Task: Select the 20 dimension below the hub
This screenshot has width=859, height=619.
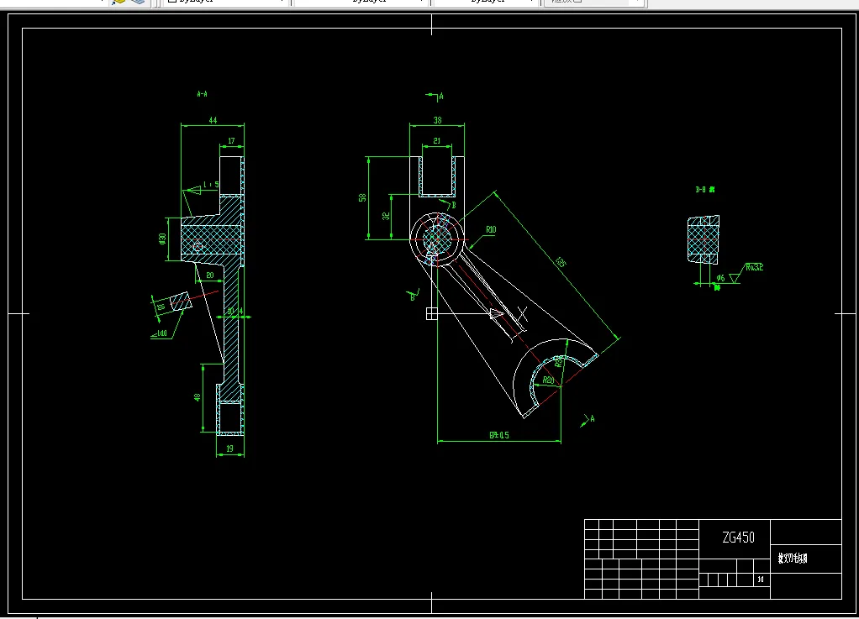Action: pos(210,275)
